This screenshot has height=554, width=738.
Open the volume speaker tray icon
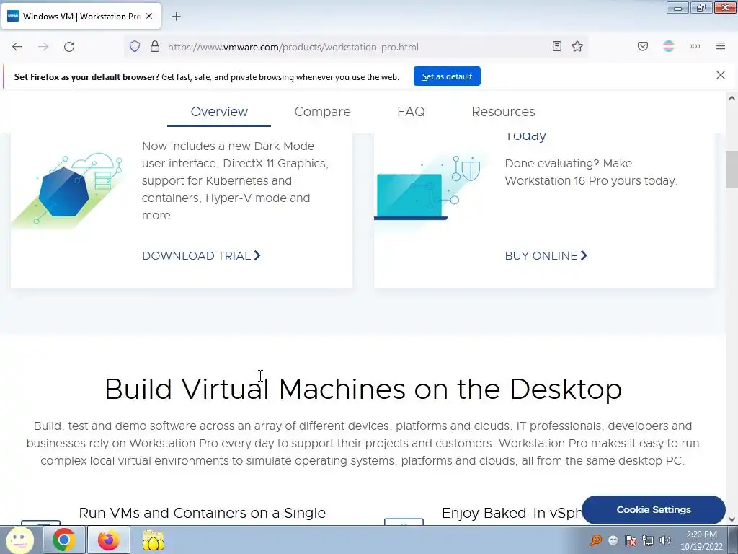tap(664, 540)
